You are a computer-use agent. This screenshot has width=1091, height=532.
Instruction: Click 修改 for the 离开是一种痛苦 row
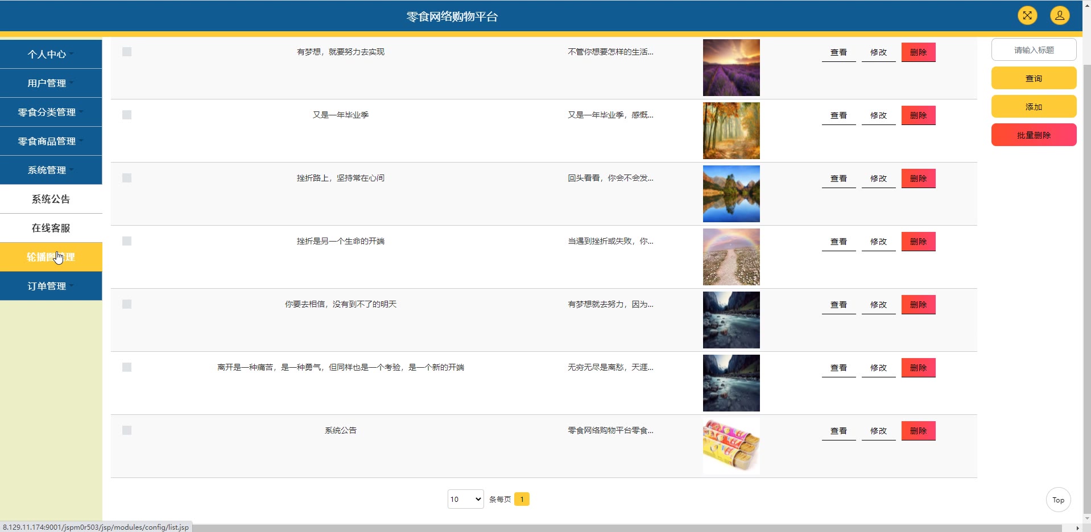pyautogui.click(x=878, y=368)
